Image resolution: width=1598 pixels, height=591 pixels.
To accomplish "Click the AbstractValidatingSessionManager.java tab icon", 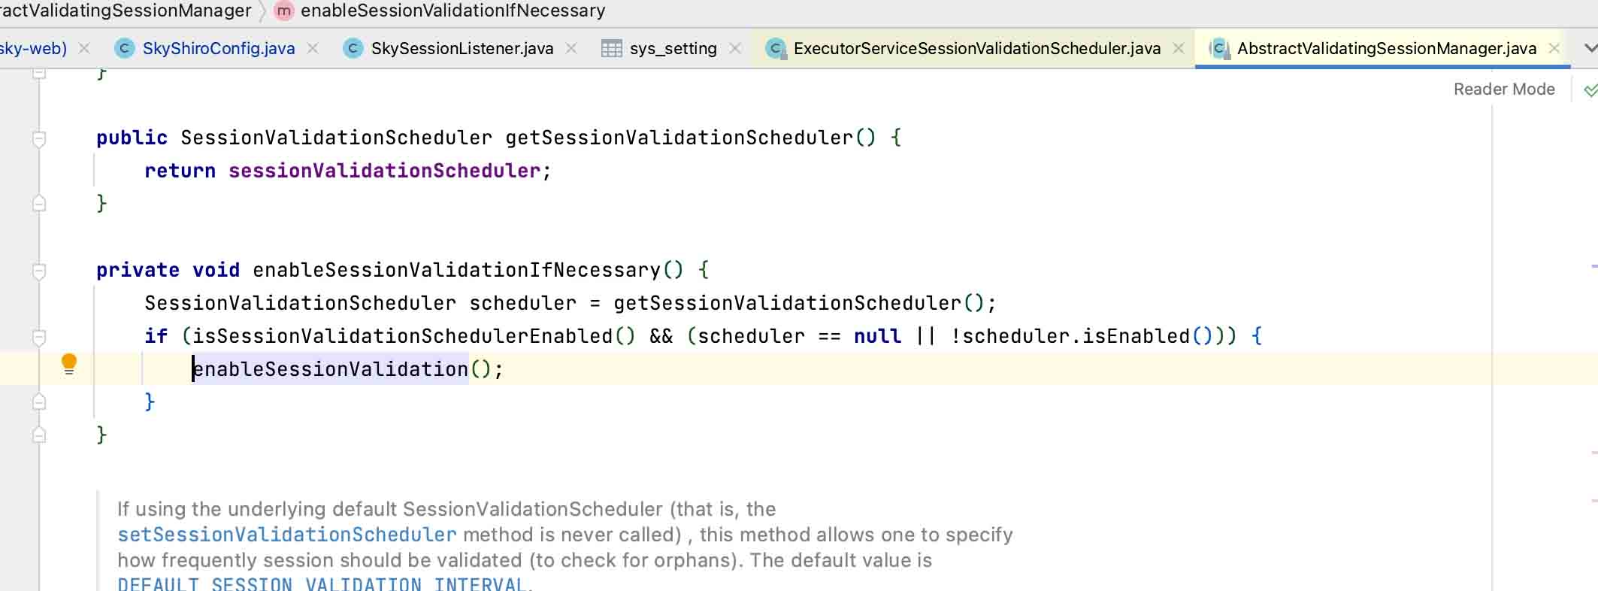I will pos(1219,49).
